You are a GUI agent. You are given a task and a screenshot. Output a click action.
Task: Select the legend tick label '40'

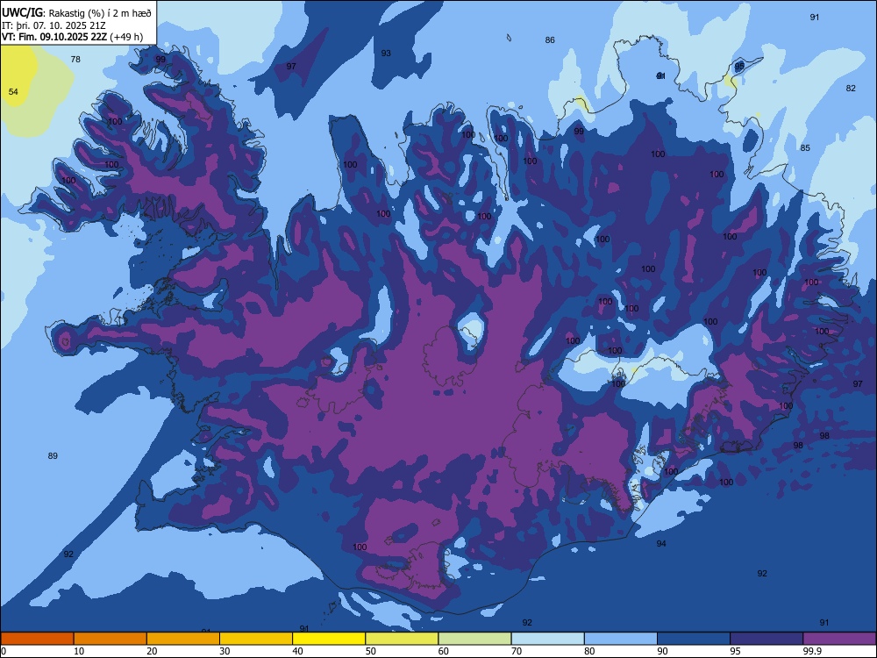298,651
